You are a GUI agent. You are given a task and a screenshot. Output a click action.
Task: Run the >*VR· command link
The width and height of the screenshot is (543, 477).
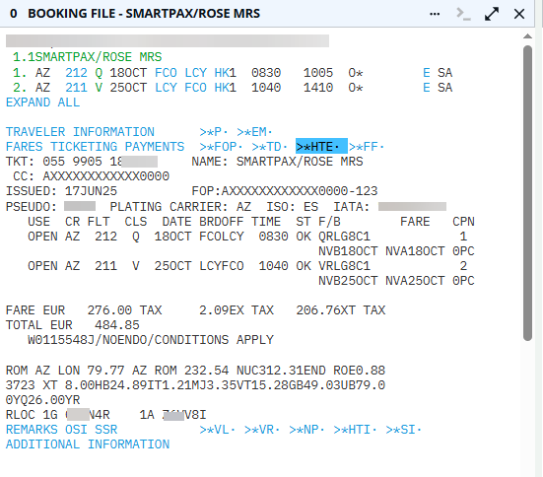262,430
